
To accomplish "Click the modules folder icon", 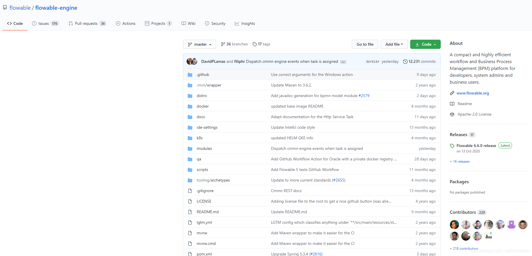I will click(190, 149).
